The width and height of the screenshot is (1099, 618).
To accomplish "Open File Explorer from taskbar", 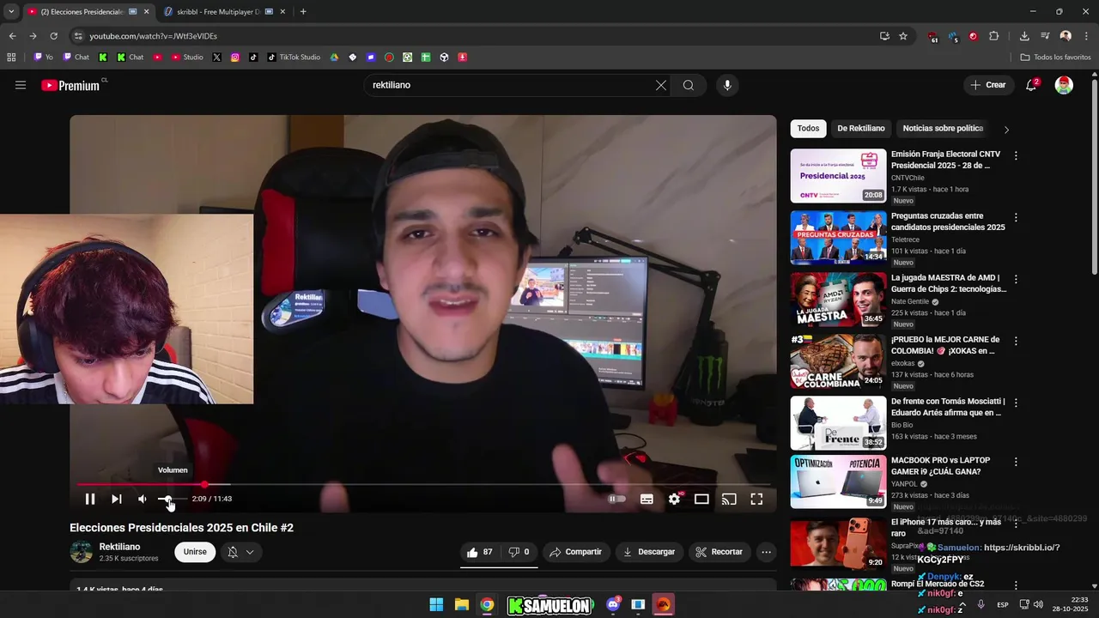I will click(461, 605).
